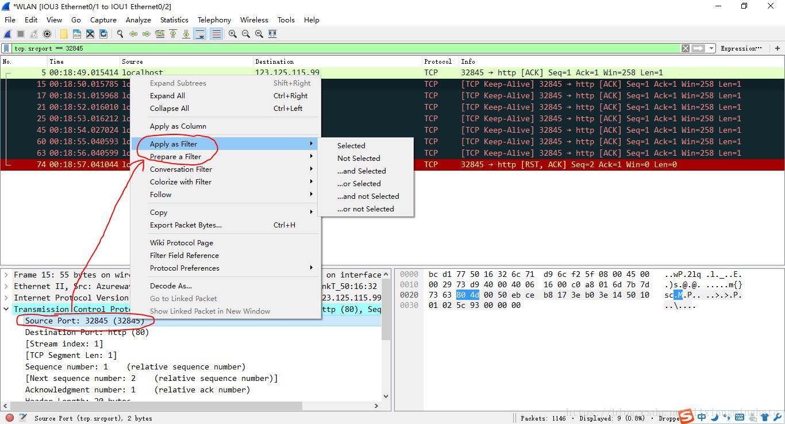Viewport: 785px width, 424px height.
Task: Go to previous packet arrow
Action: [133, 34]
